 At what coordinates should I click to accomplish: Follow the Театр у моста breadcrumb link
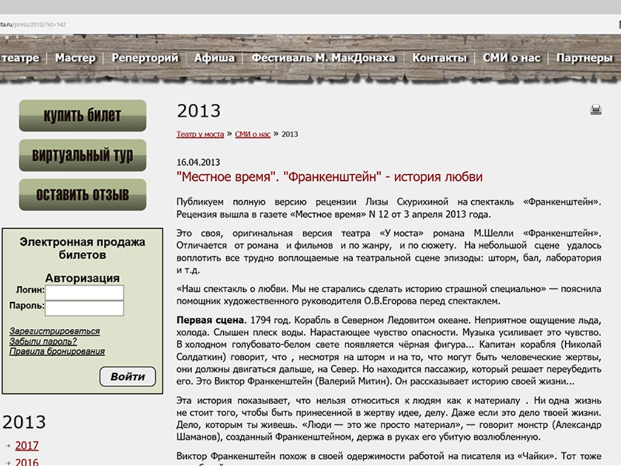[200, 134]
